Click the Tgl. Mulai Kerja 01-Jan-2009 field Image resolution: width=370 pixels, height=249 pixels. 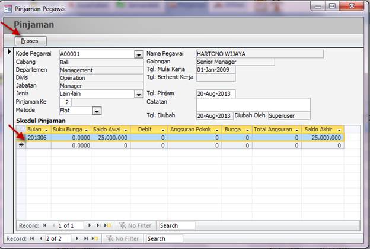click(216, 70)
